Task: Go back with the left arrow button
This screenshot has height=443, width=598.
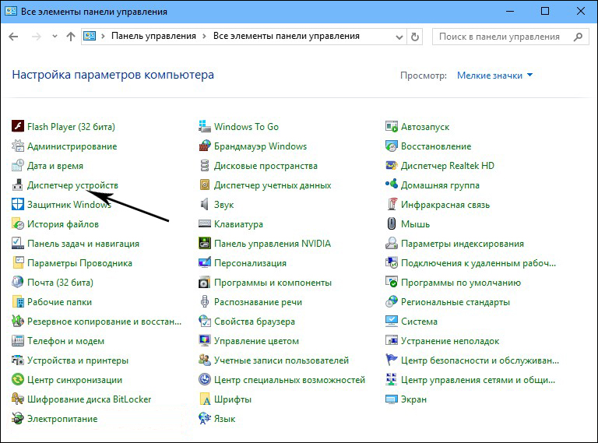Action: pyautogui.click(x=13, y=37)
